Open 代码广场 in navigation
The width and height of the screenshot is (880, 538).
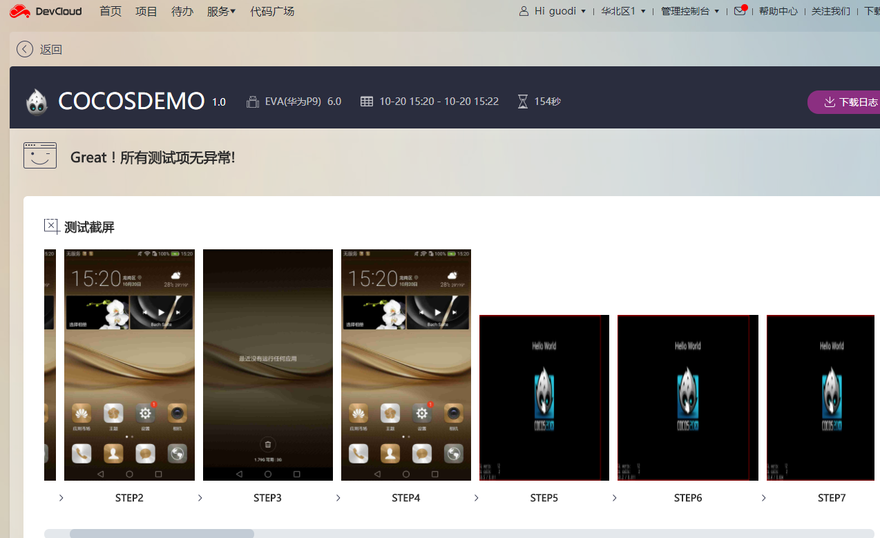[272, 11]
